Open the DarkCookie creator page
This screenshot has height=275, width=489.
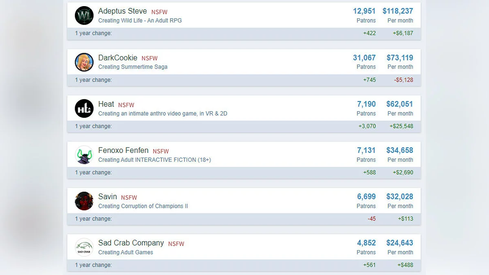(118, 58)
